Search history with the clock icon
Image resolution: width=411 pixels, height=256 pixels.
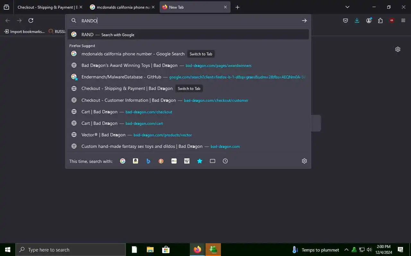[x=225, y=161]
